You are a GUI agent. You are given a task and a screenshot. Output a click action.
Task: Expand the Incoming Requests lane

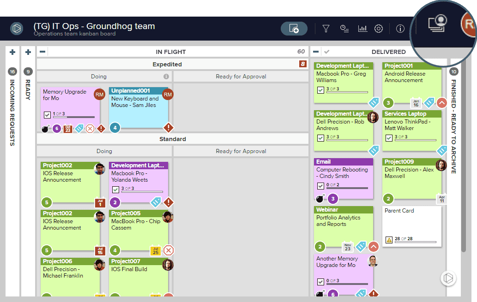(x=12, y=52)
